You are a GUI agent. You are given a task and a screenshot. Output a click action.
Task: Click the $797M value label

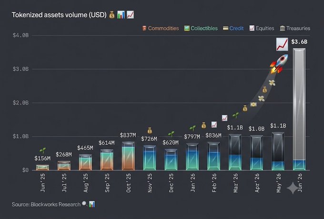coord(192,137)
